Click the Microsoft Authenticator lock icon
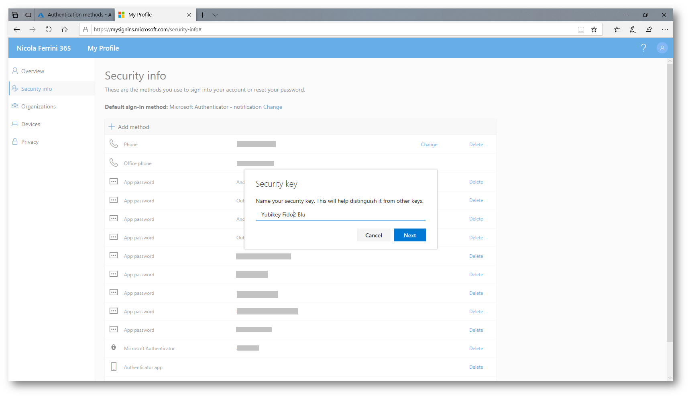The width and height of the screenshot is (690, 398). tap(114, 347)
